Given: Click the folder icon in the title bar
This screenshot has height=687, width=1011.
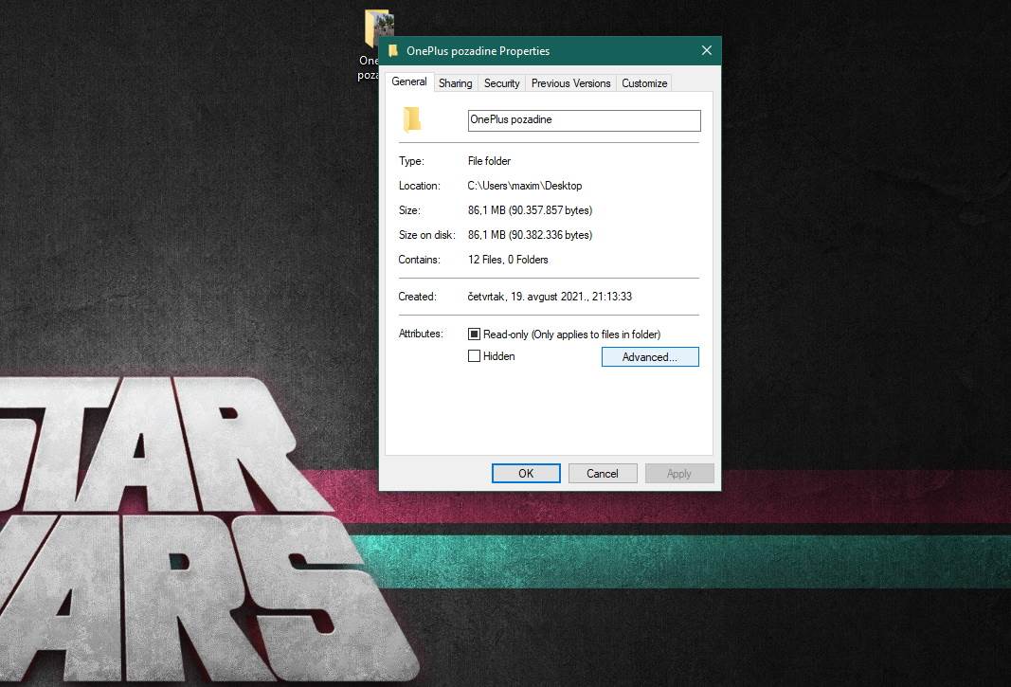Looking at the screenshot, I should [393, 51].
